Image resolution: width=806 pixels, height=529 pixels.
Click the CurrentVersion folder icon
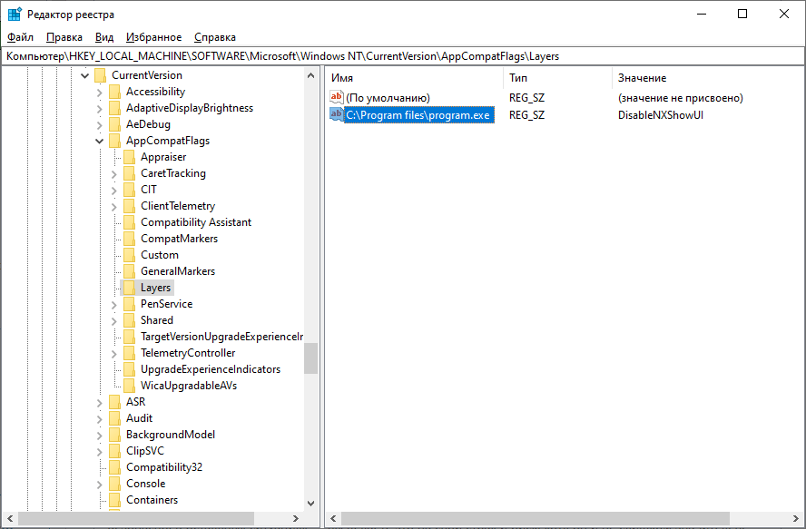[100, 75]
